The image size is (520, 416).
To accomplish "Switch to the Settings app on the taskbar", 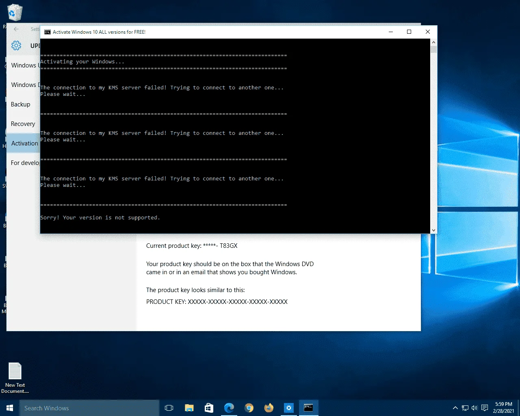I will click(288, 408).
